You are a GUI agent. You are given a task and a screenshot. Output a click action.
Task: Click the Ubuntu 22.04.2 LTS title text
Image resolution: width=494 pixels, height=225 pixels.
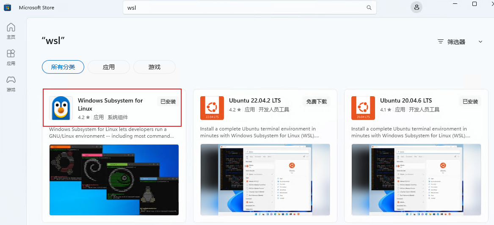[x=255, y=101]
